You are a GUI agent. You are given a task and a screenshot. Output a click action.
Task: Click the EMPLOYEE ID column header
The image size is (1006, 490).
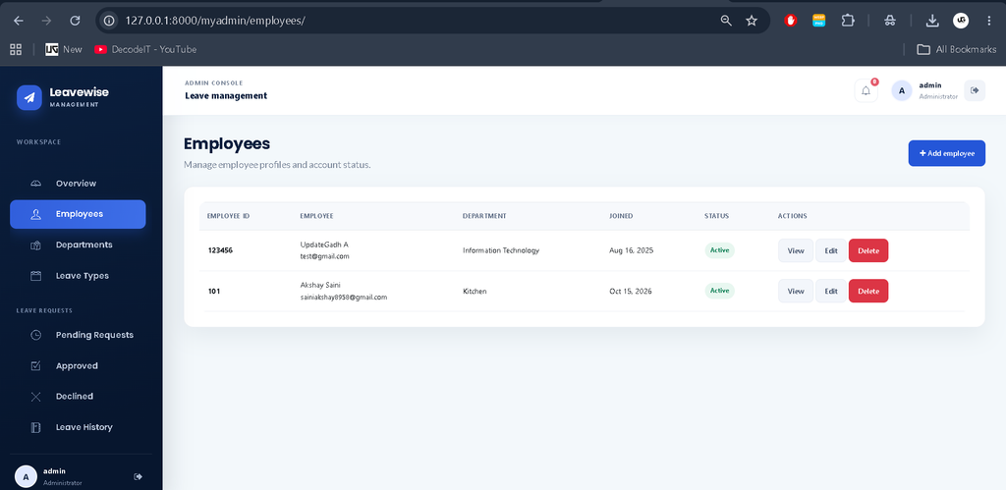(x=228, y=216)
